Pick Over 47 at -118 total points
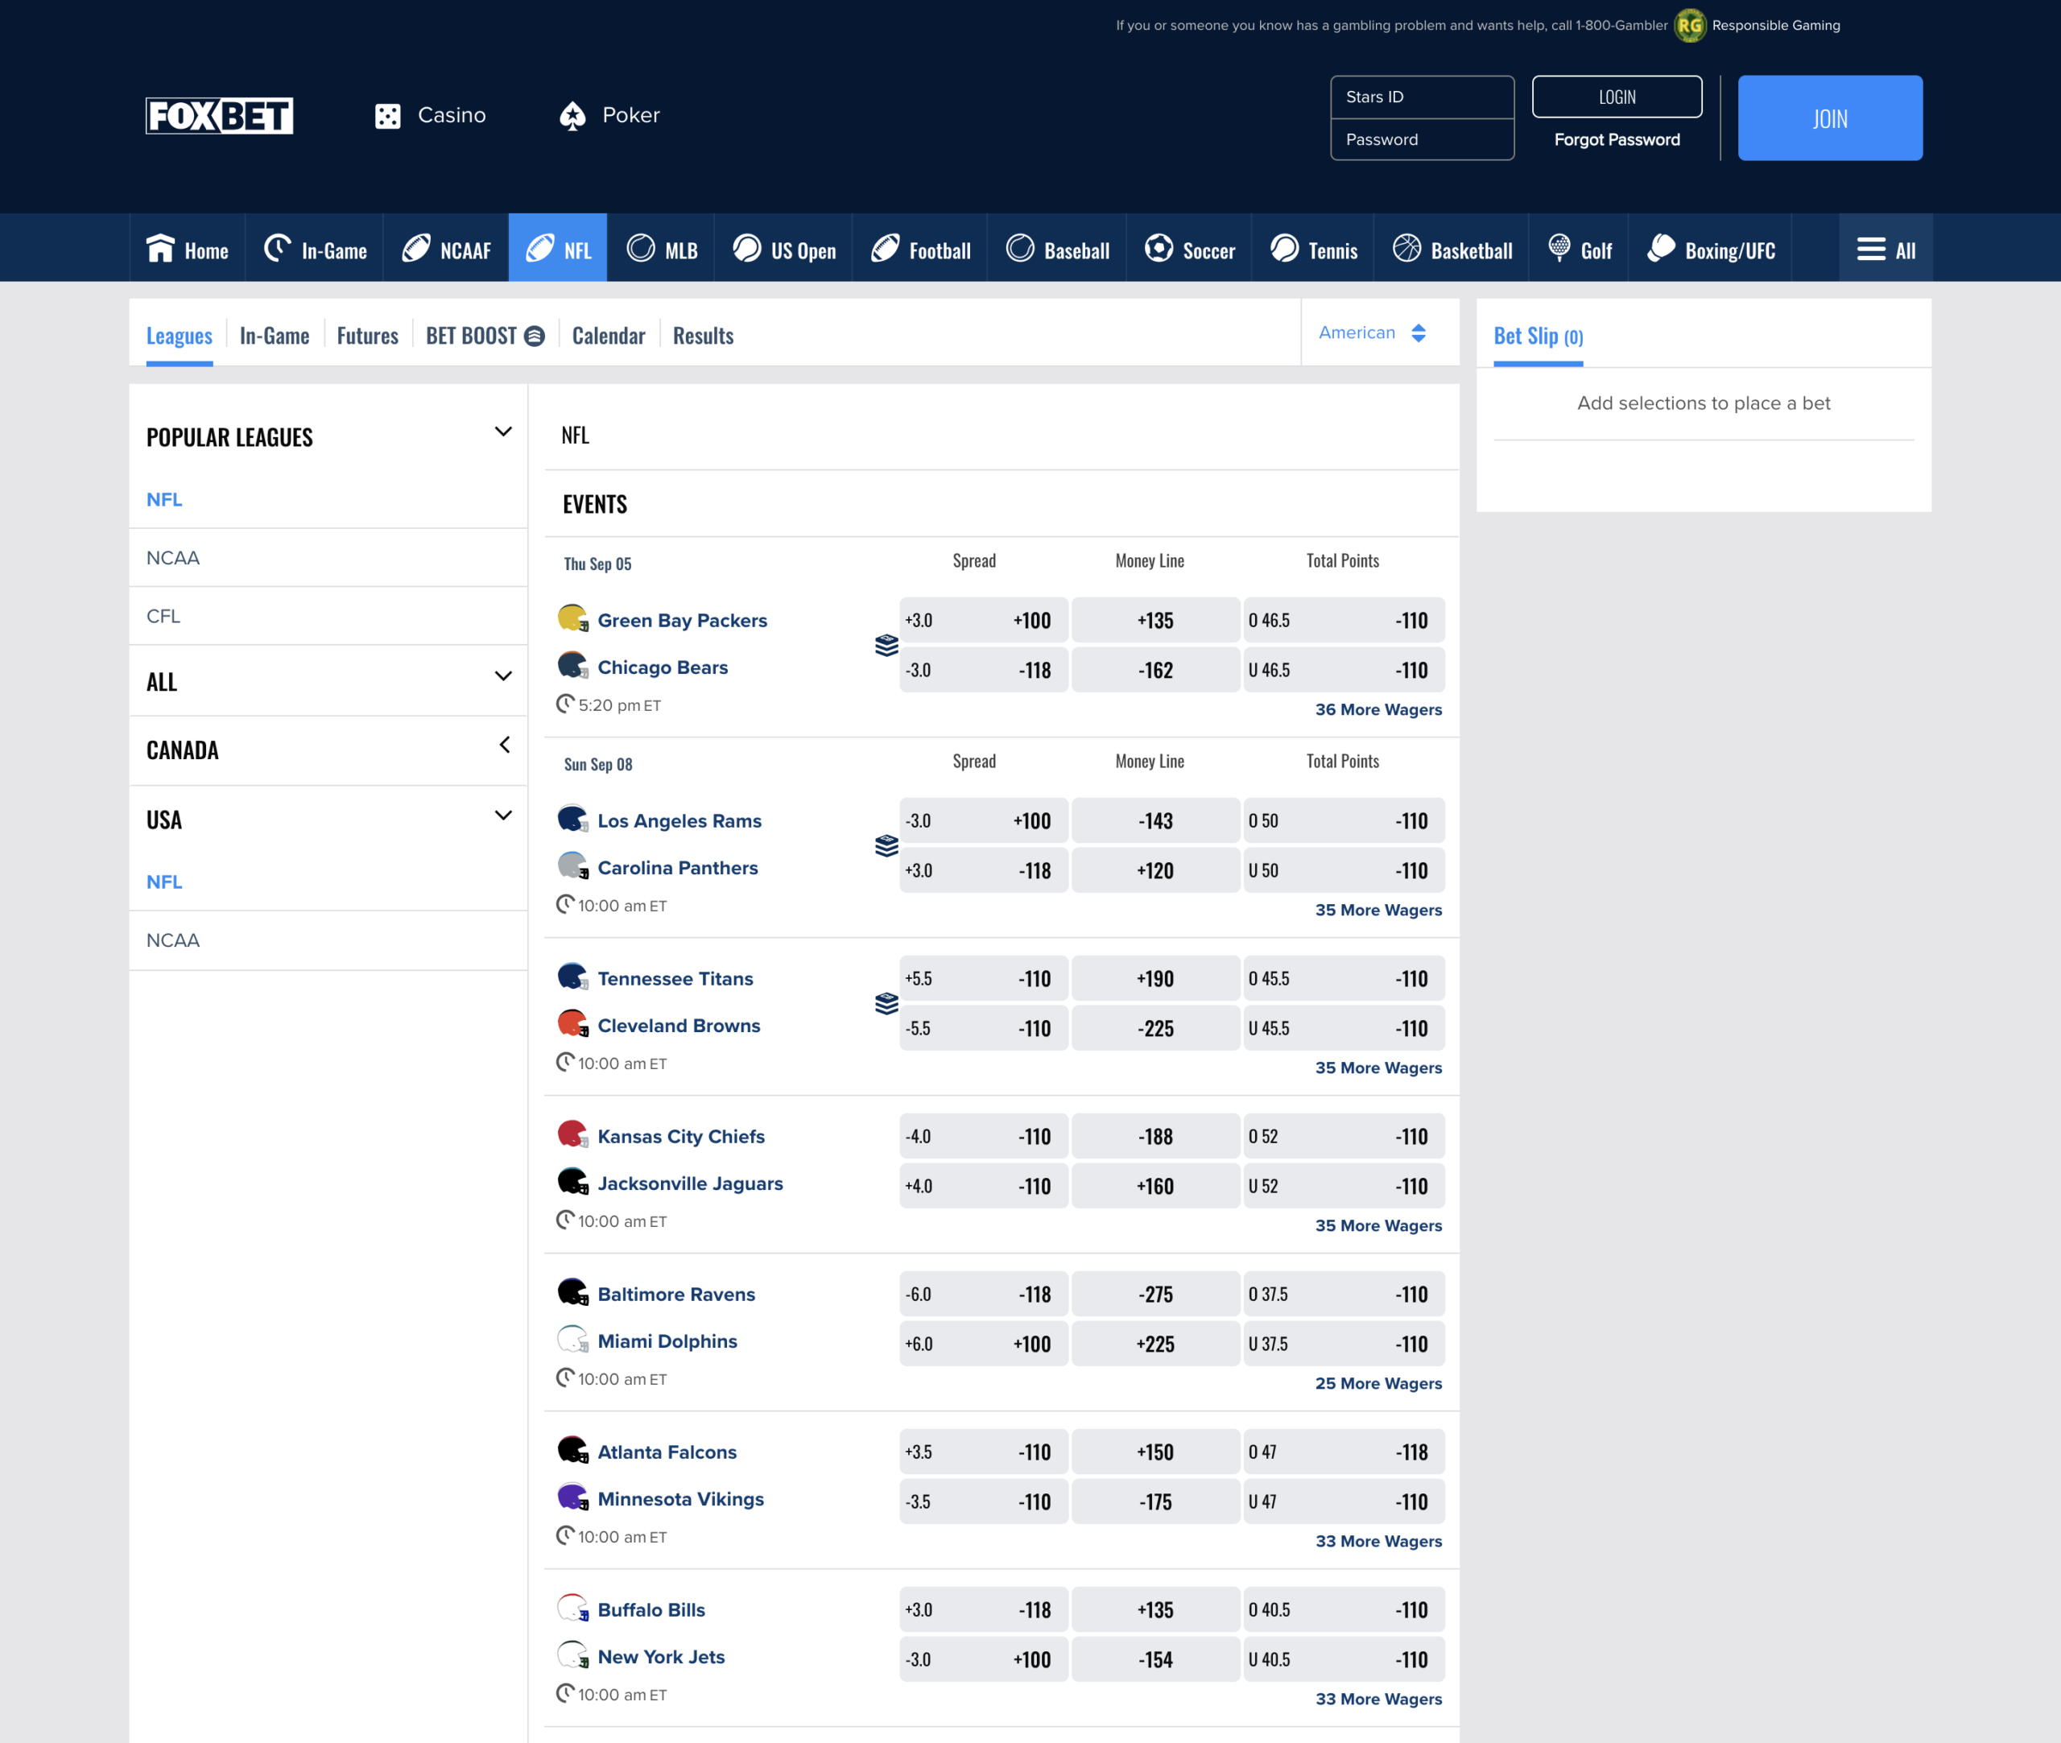Screen dimensions: 2061x1743 tap(1344, 1452)
